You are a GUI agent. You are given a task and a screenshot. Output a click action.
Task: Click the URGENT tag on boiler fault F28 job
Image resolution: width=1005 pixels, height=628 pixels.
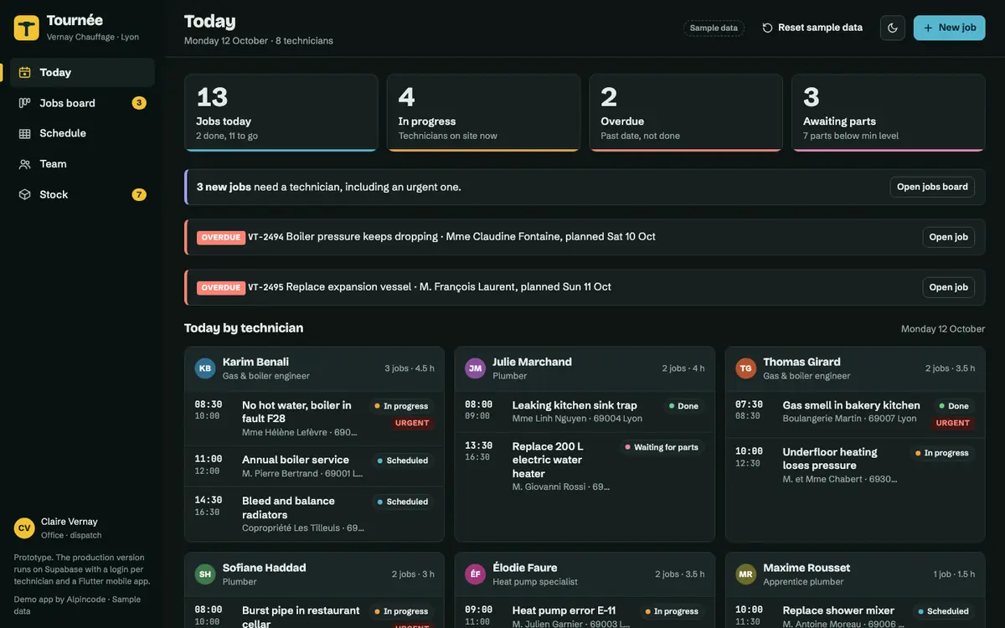412,424
